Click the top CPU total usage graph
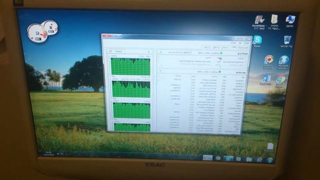The width and height of the screenshot is (320, 180). [130, 66]
